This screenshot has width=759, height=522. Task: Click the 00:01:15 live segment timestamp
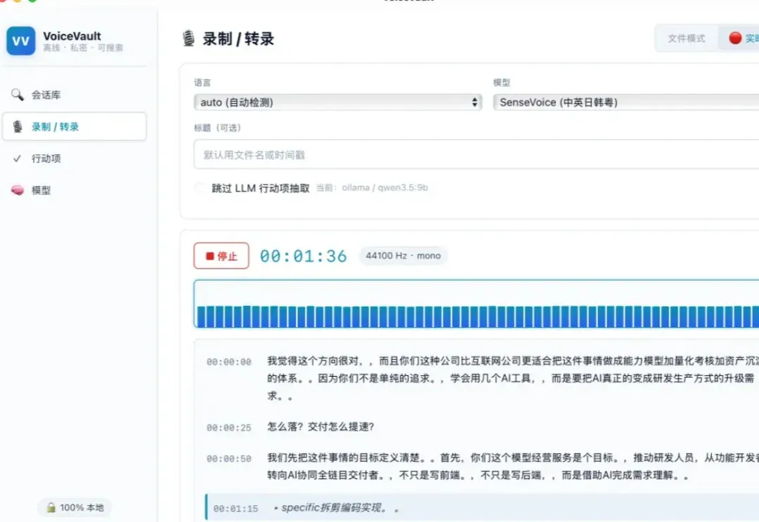pyautogui.click(x=235, y=509)
